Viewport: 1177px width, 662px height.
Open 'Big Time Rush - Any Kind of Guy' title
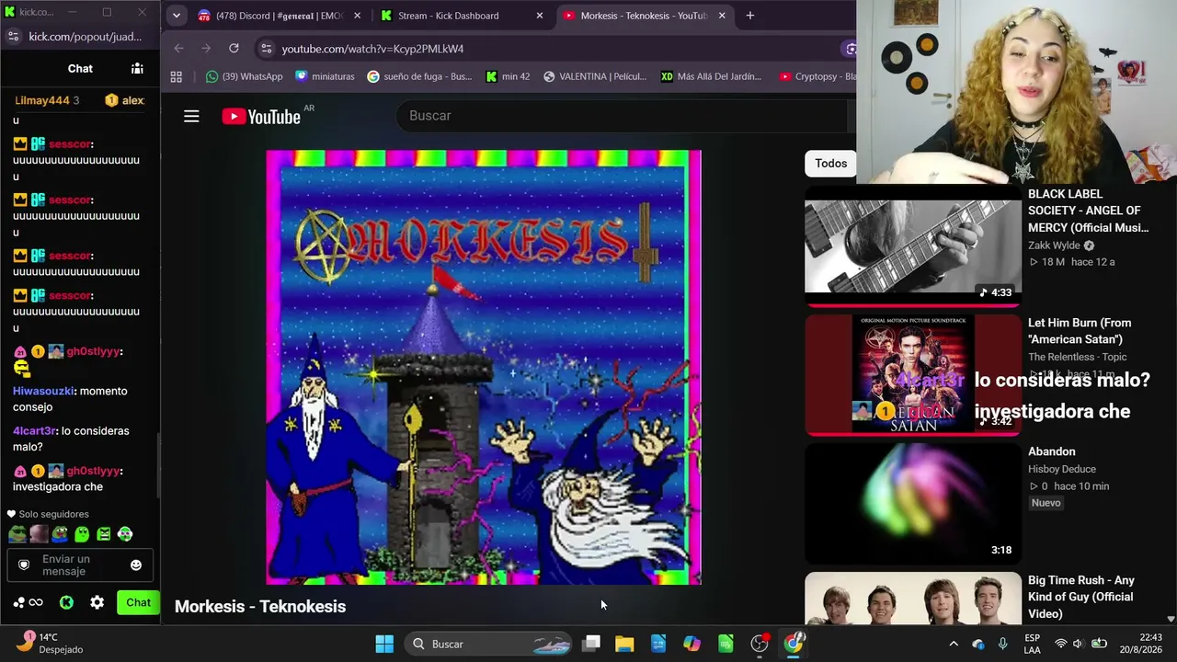pos(1081,597)
